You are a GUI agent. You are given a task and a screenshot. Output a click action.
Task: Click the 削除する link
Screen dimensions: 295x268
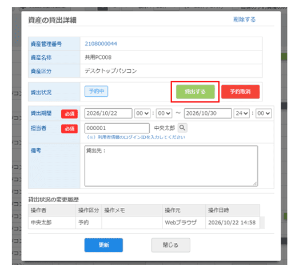click(244, 19)
